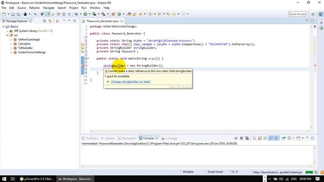This screenshot has height=182, width=324.
Task: Click the Coverage launch toolbar icon
Action: [94, 14]
